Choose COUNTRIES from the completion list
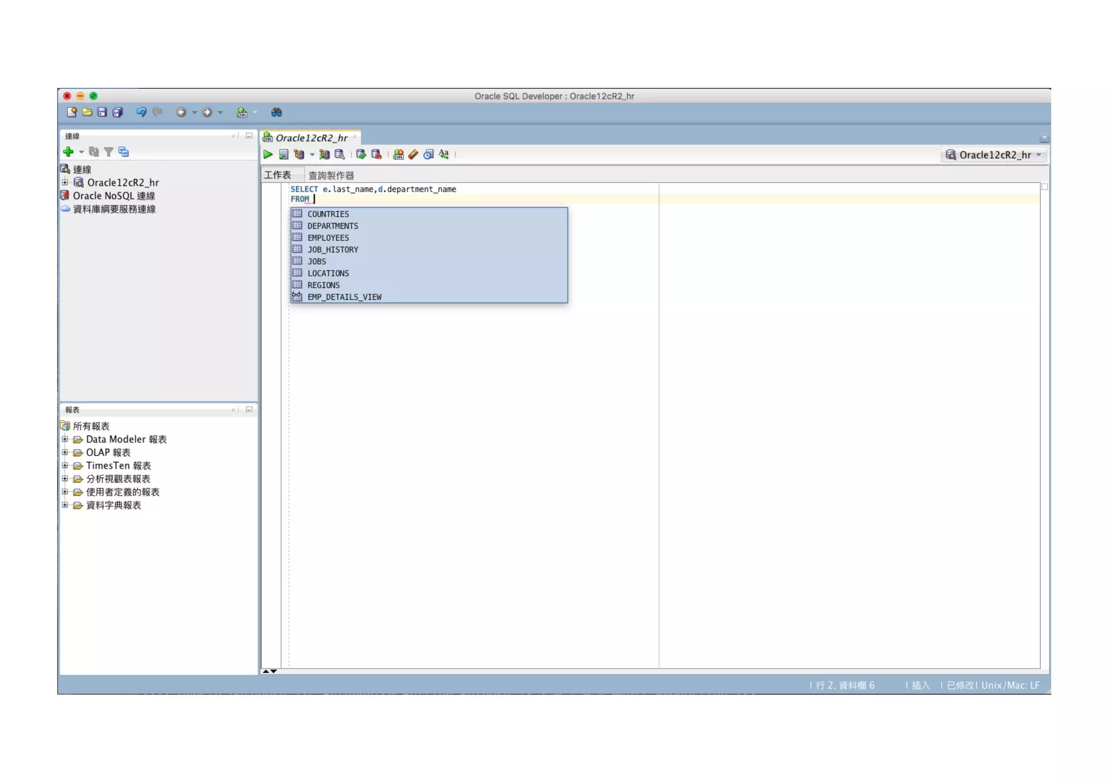Viewport: 1109px width, 784px height. (x=429, y=214)
